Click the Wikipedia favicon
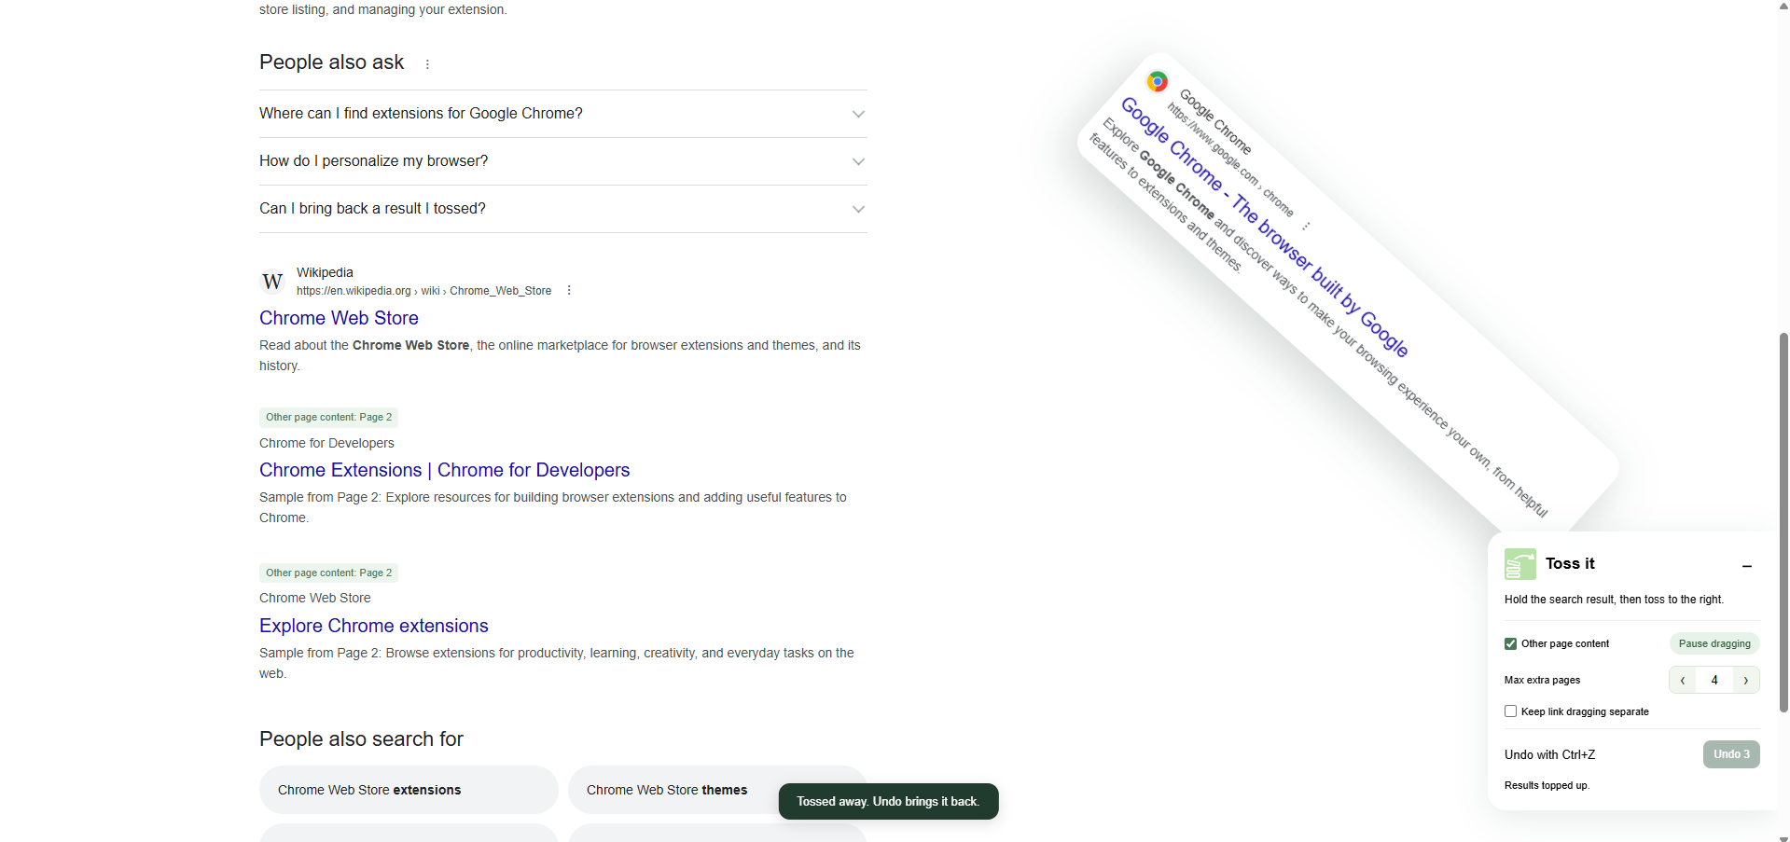 pos(272,281)
